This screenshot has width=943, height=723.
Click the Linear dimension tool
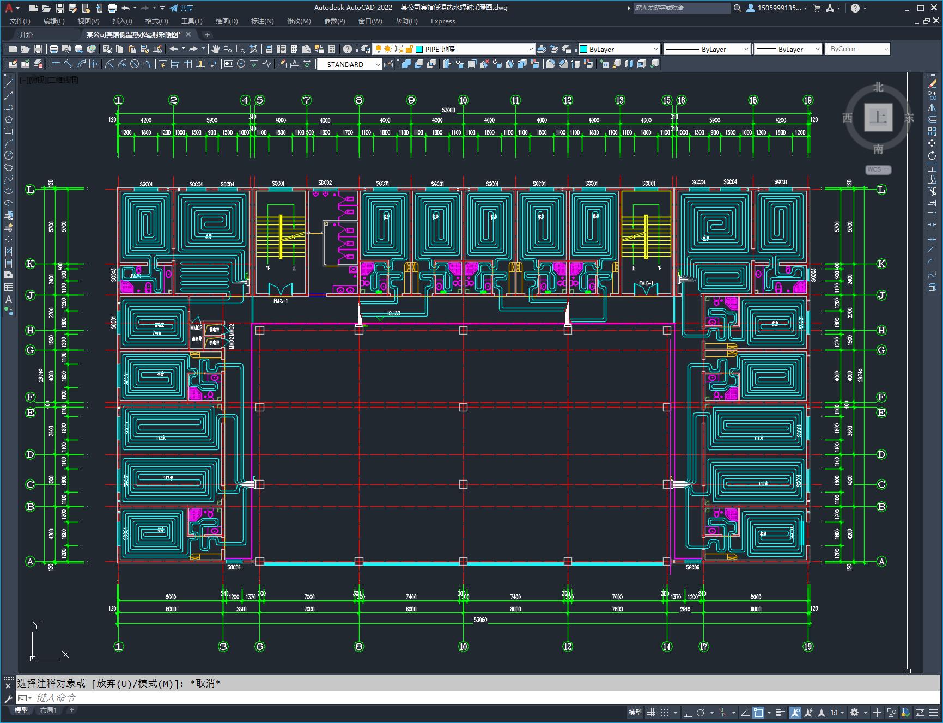(56, 64)
